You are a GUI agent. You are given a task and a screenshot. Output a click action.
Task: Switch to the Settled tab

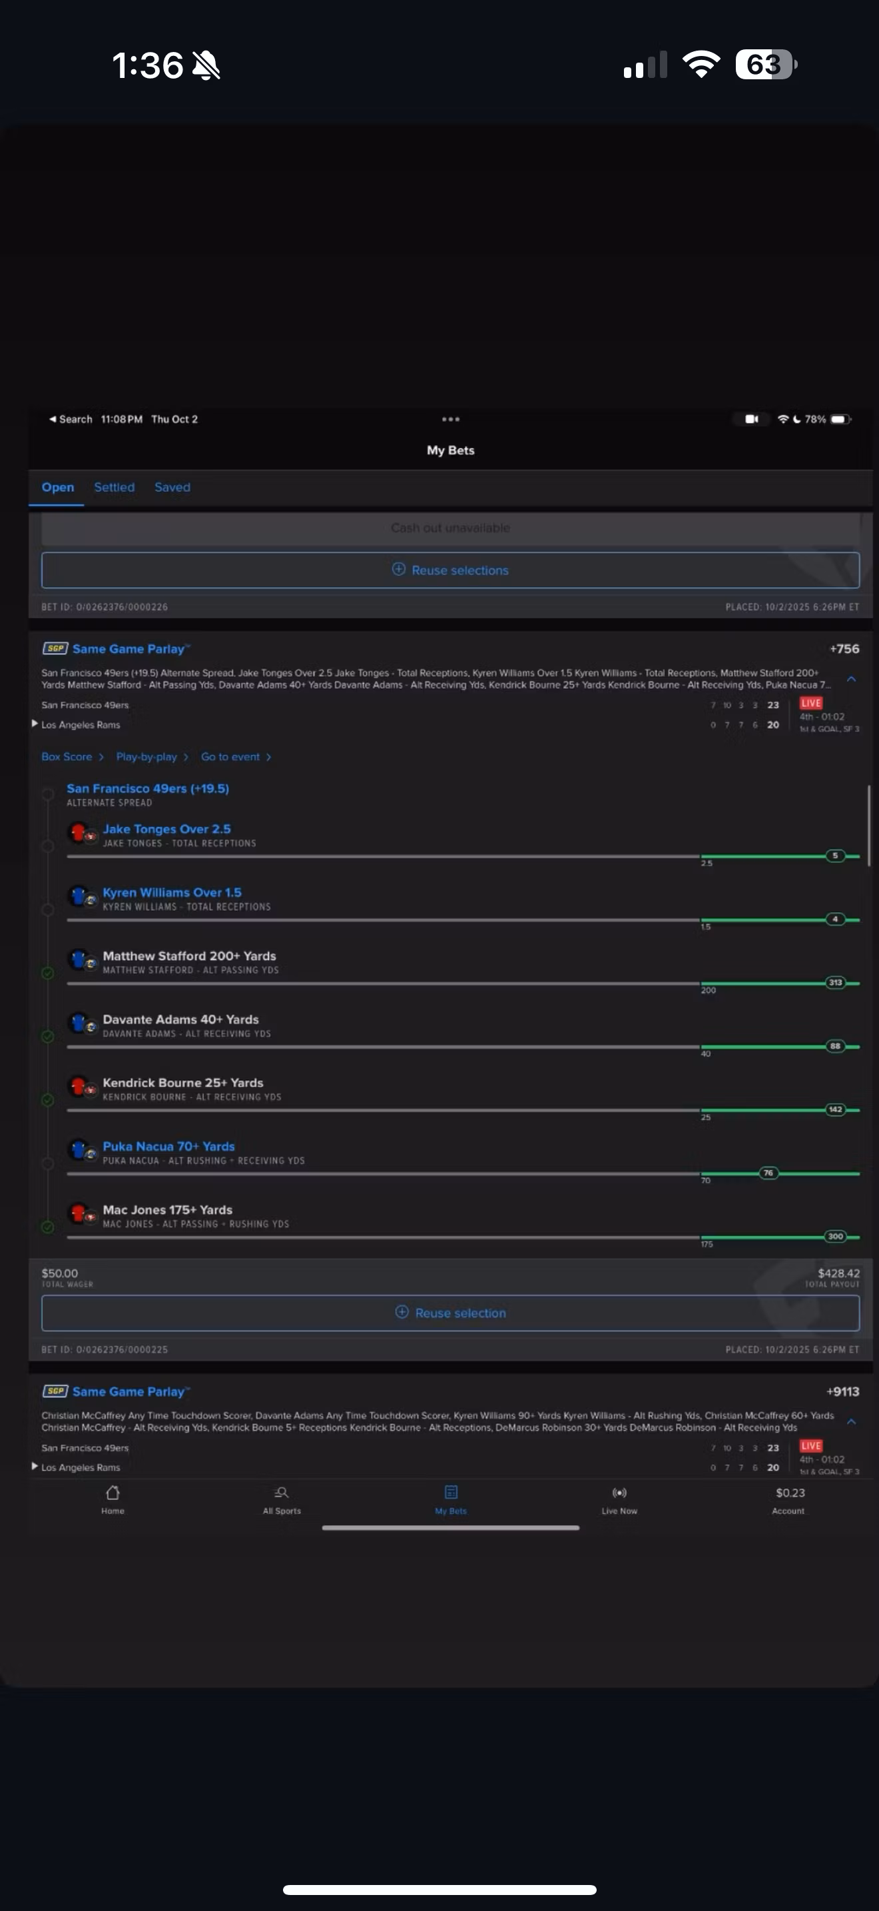[x=114, y=487]
